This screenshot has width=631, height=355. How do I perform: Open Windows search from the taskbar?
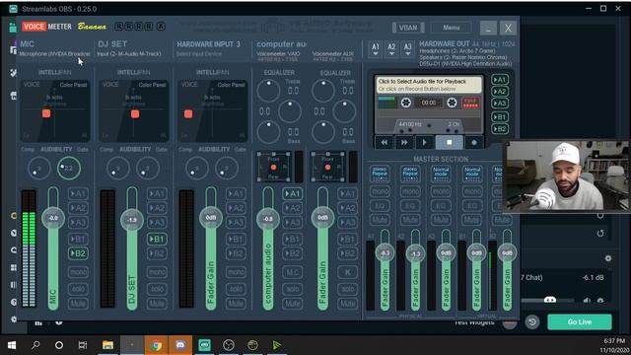click(35, 345)
